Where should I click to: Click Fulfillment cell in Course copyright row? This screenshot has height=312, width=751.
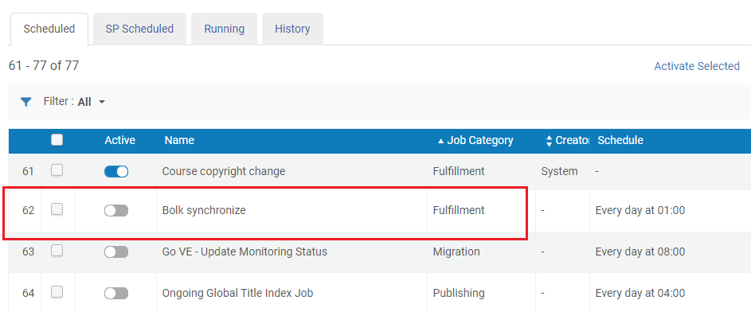tap(459, 171)
